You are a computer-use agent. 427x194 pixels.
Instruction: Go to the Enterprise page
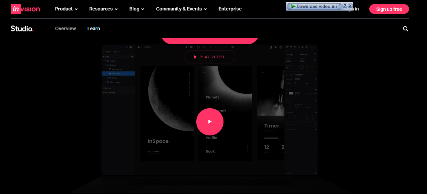click(x=230, y=9)
